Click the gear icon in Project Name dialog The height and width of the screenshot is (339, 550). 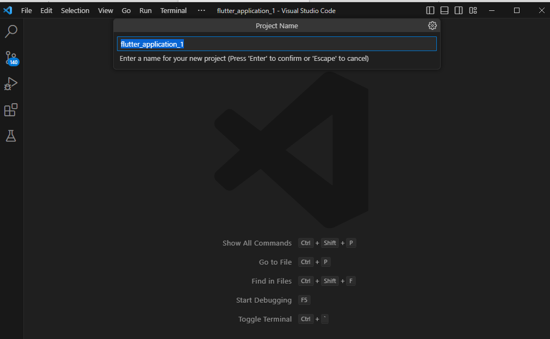tap(432, 26)
